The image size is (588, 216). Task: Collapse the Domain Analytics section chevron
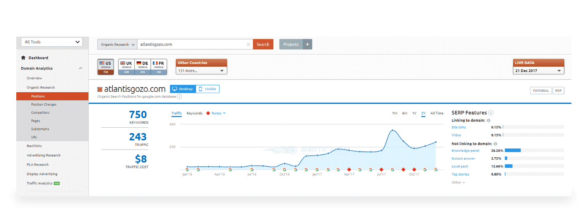tap(81, 68)
